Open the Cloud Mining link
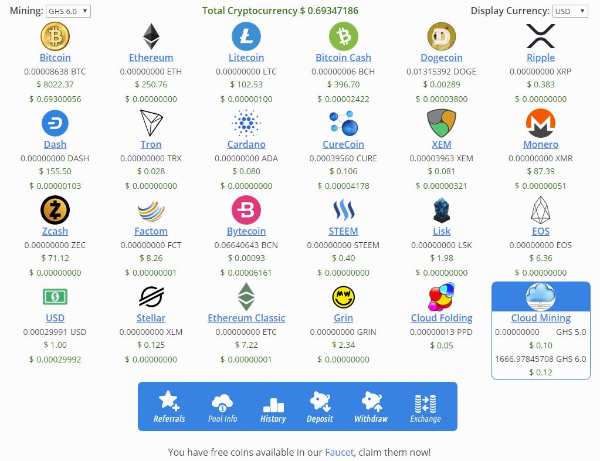The height and width of the screenshot is (461, 600). coord(540,318)
